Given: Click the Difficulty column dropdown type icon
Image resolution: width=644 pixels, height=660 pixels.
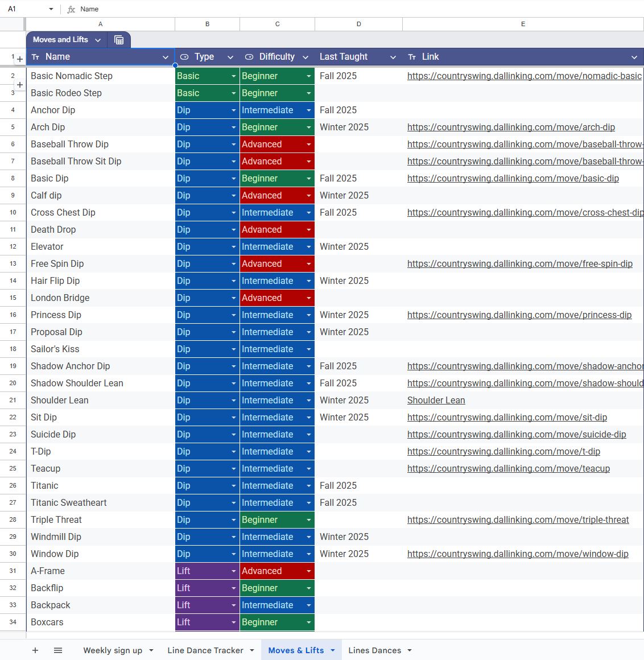Looking at the screenshot, I should (x=249, y=57).
